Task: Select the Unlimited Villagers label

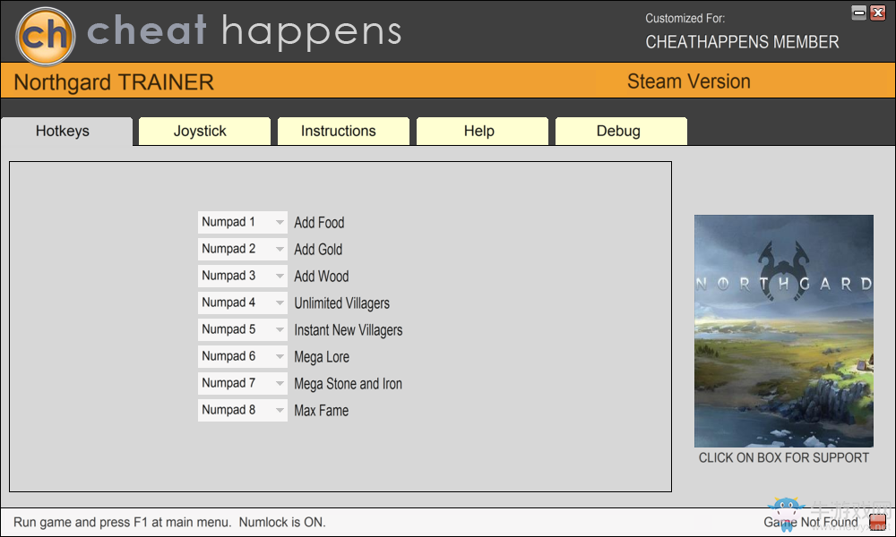Action: click(341, 303)
